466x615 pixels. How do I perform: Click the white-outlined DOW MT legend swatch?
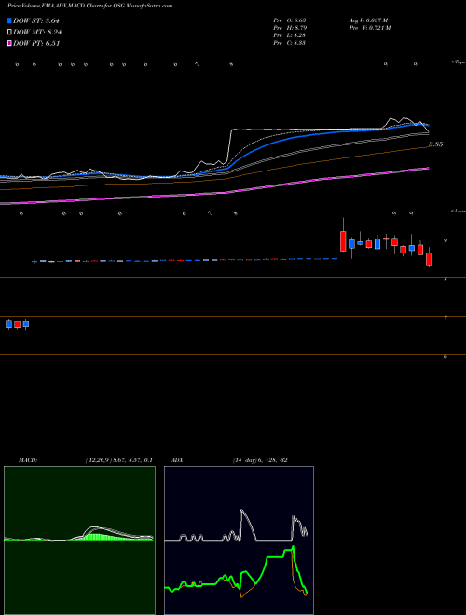[10, 33]
